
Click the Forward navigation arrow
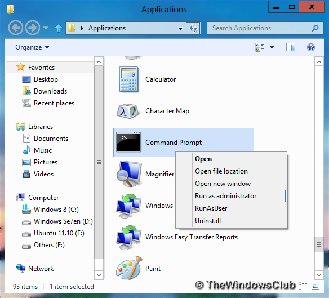tap(33, 28)
